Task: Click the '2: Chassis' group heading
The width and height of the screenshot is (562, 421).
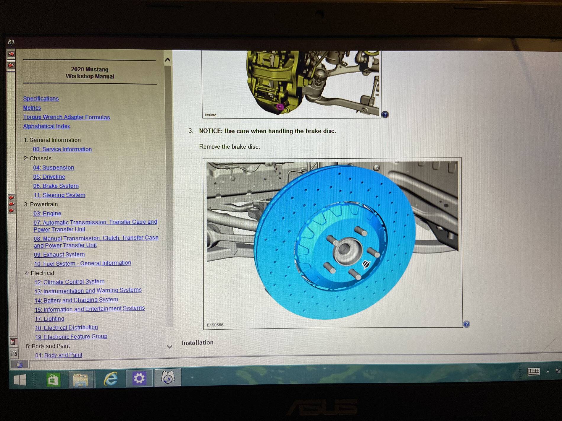Action: 38,158
